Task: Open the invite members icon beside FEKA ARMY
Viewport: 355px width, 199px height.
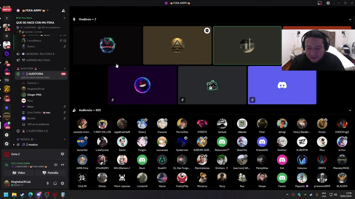Action: (x=64, y=11)
